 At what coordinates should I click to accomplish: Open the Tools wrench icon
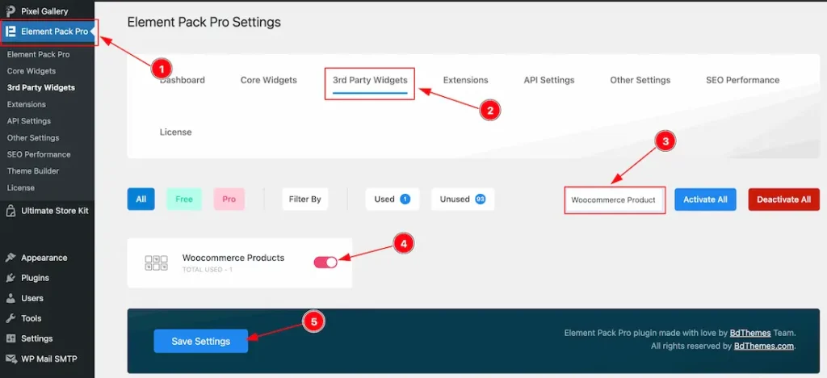(x=10, y=318)
